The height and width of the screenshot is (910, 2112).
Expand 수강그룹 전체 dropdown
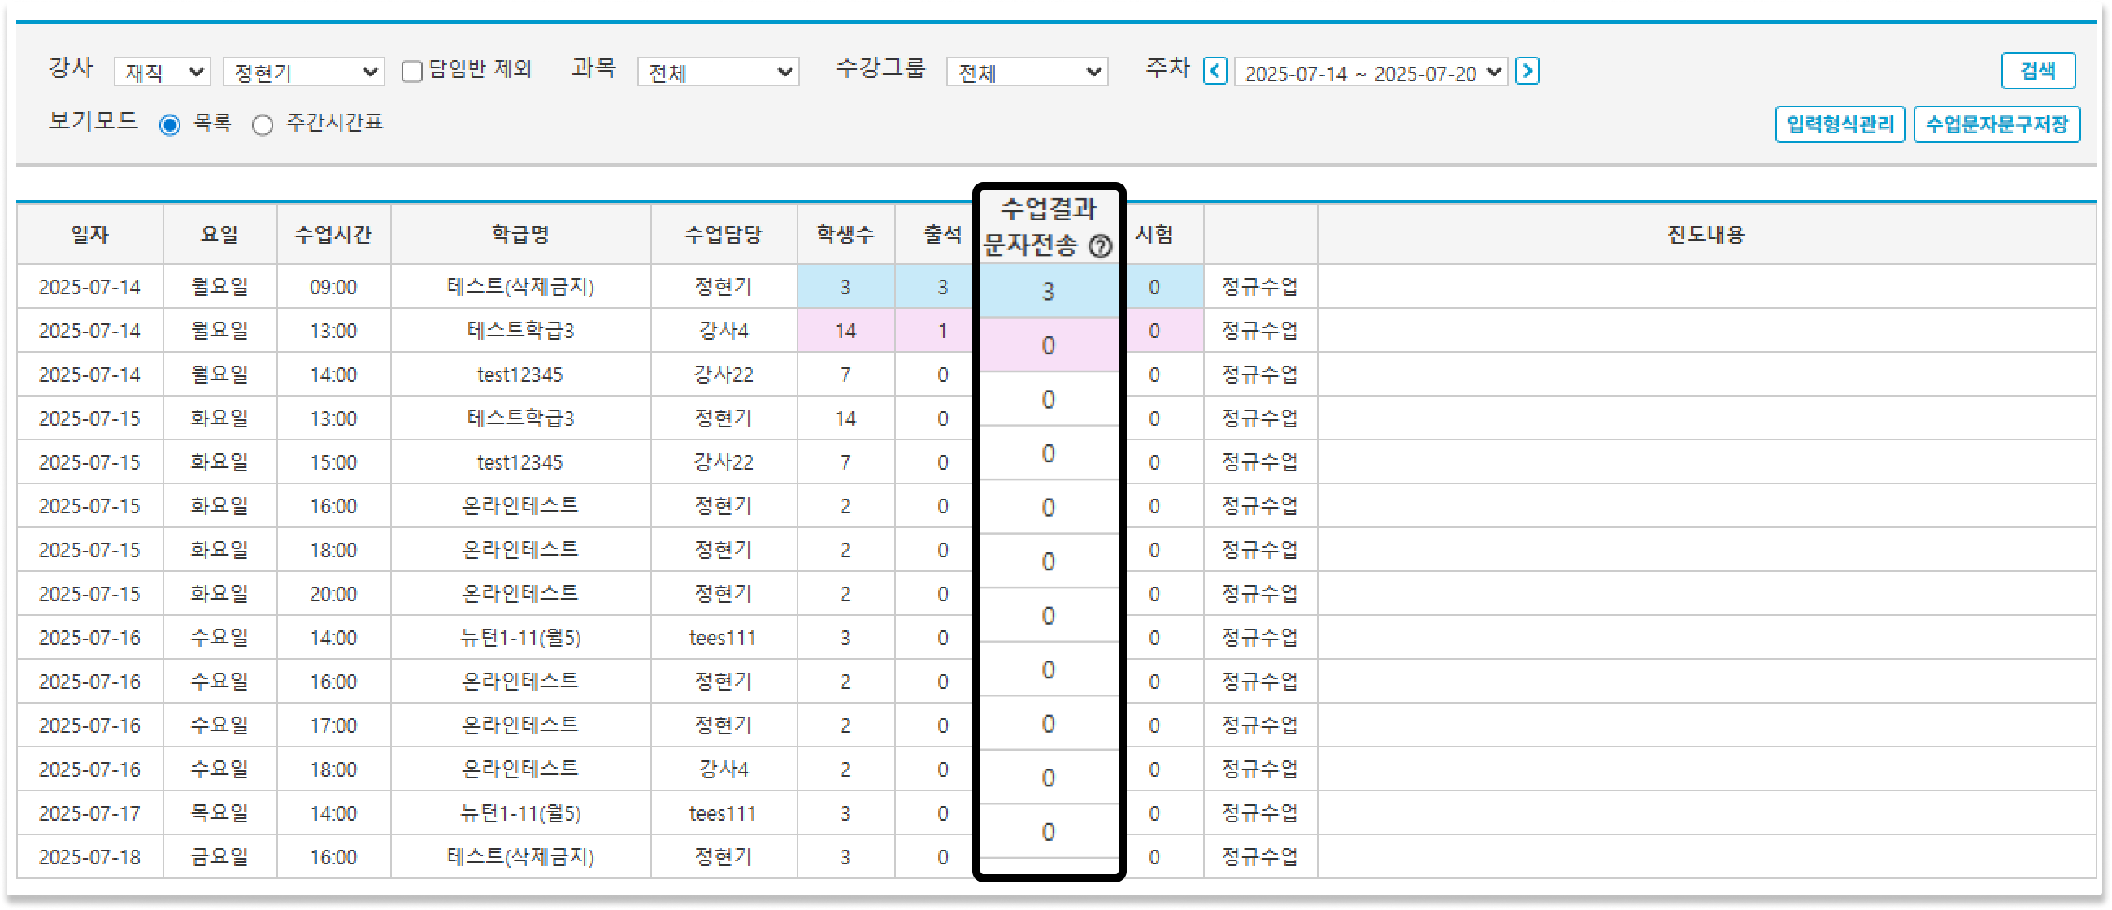pyautogui.click(x=1027, y=72)
